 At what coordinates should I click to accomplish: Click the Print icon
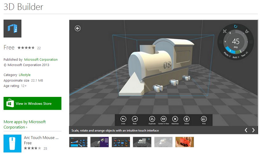coord(204,119)
